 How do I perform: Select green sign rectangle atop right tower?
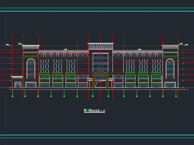(170, 55)
